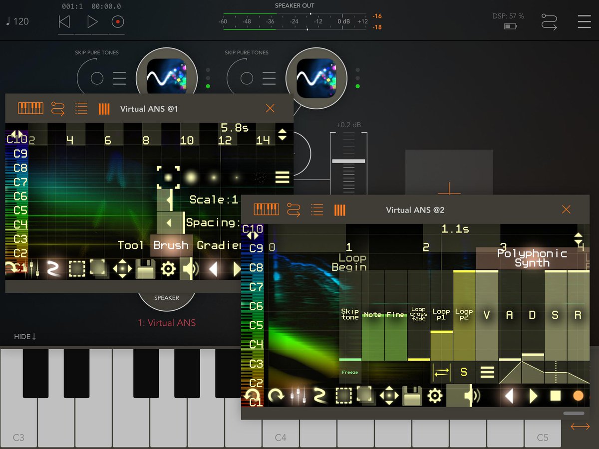Click redo arrow in Virtual ANS @2 toolbar
This screenshot has width=599, height=449.
tap(276, 396)
